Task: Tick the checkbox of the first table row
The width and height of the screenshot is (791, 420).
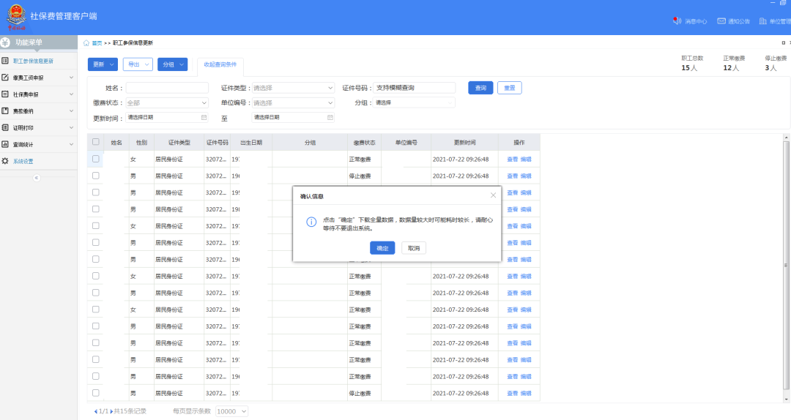Action: click(96, 159)
